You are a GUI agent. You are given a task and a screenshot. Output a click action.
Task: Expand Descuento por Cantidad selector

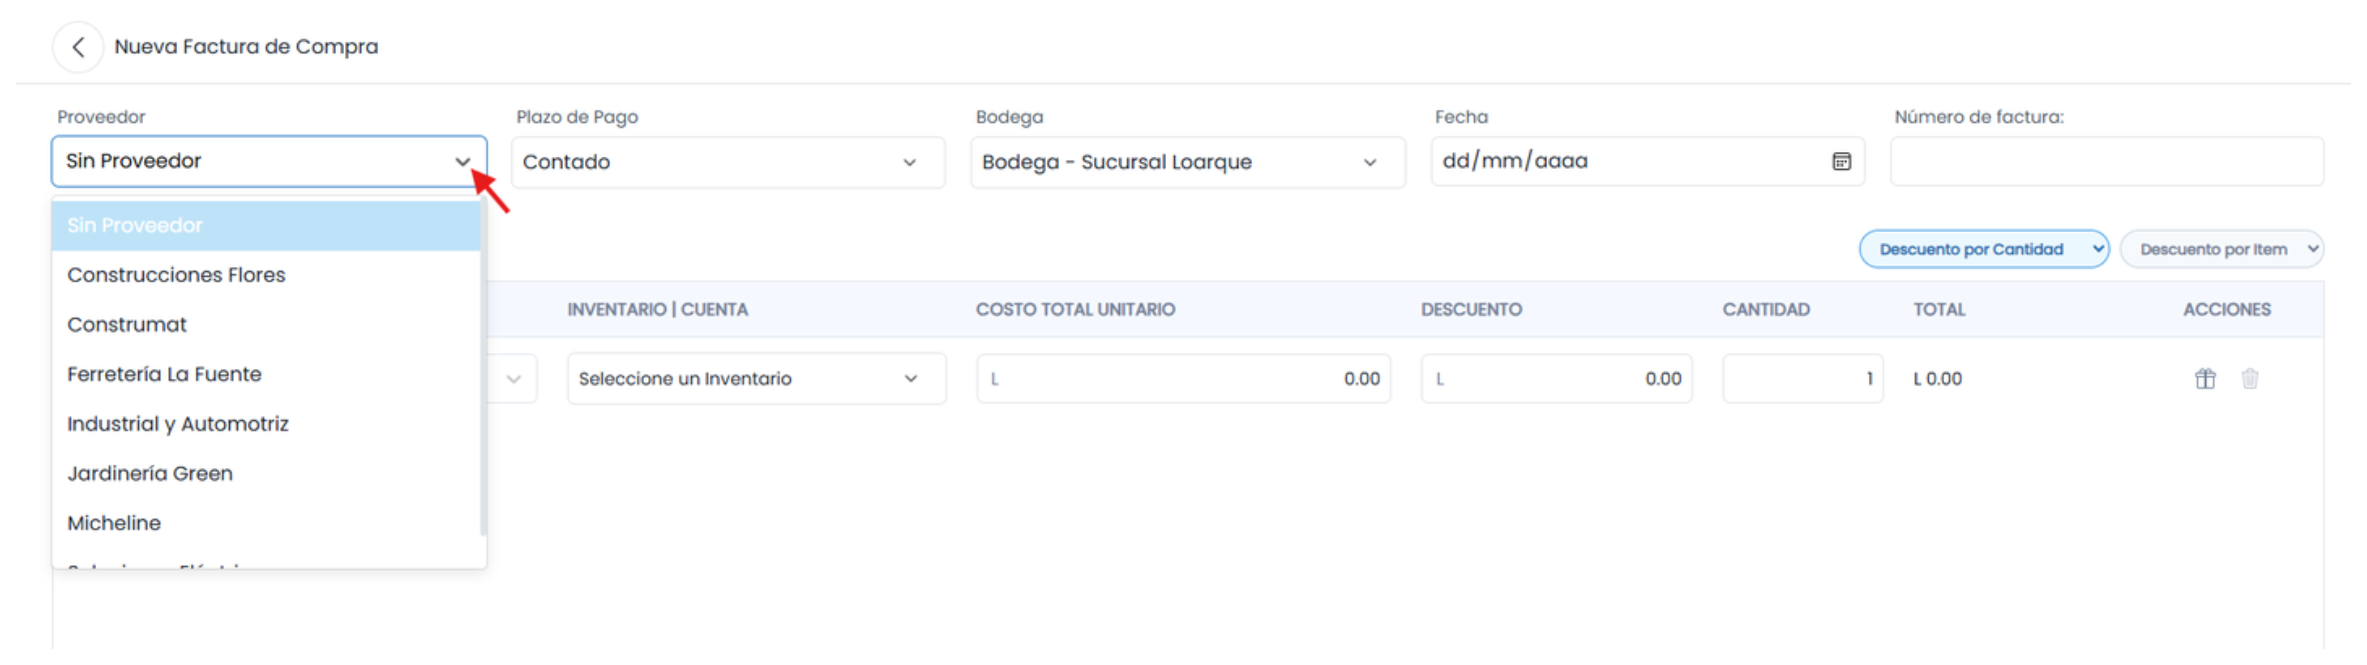pyautogui.click(x=1984, y=249)
